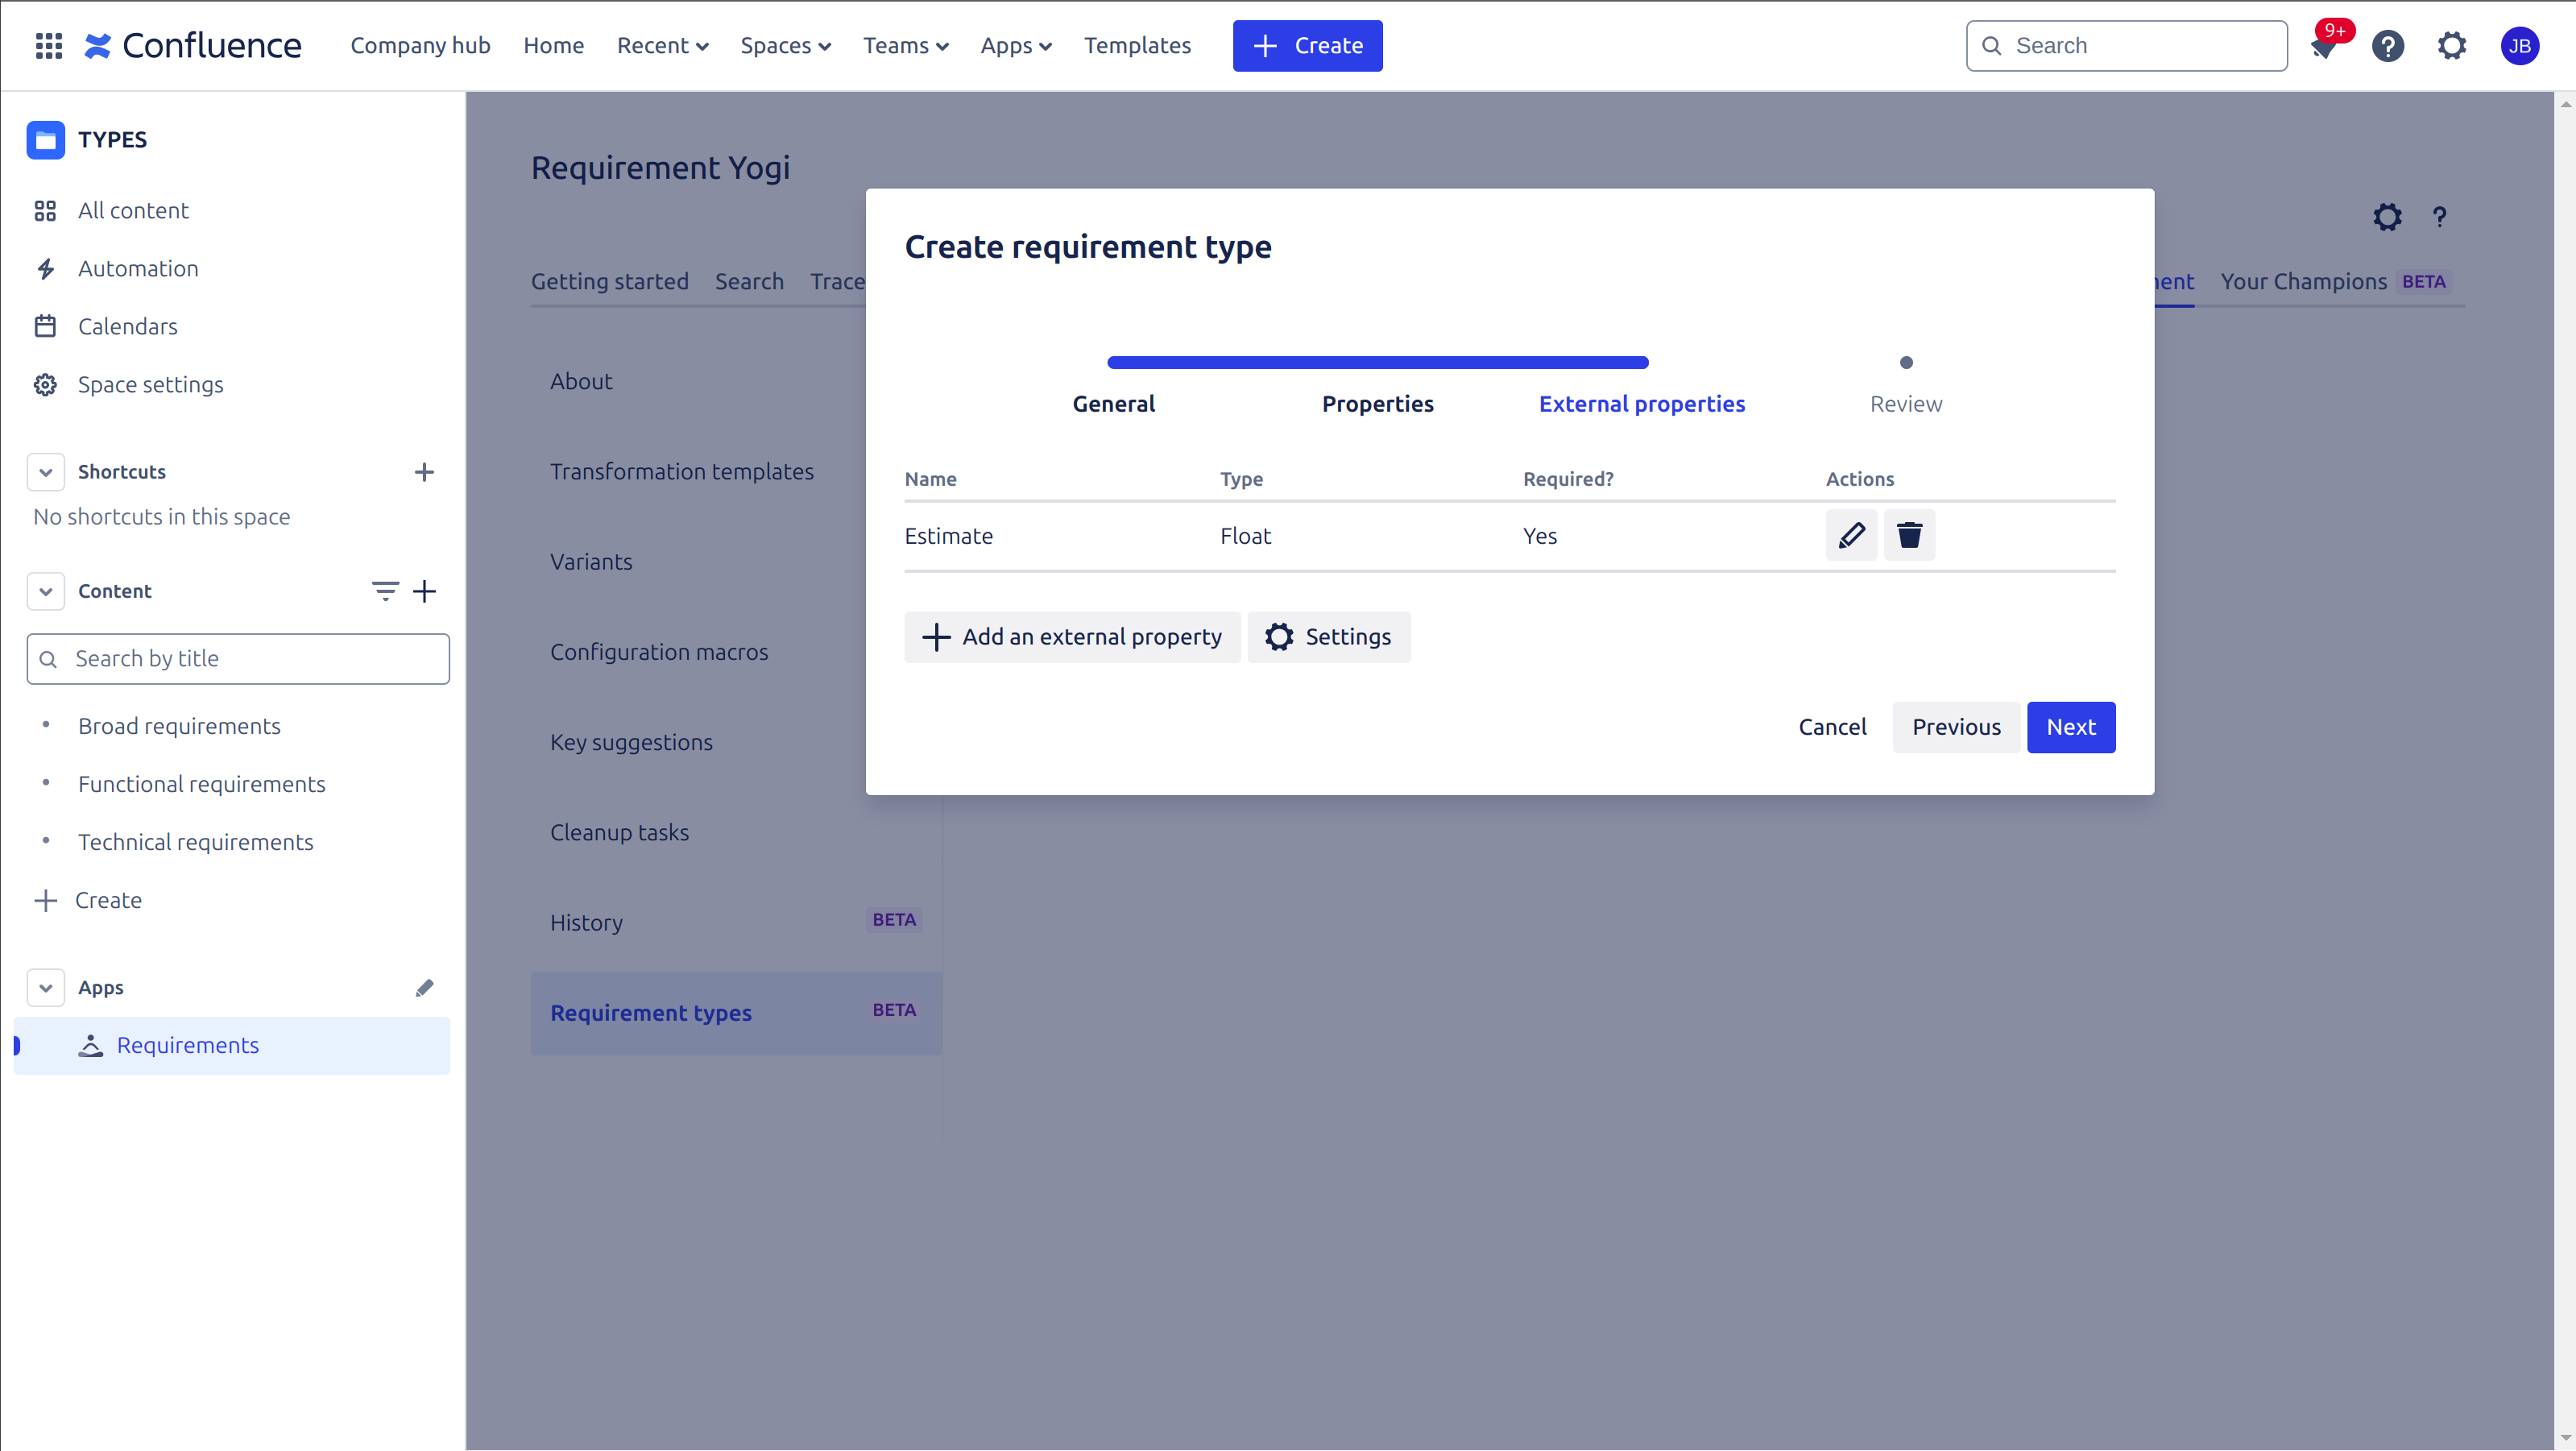
Task: Go to Home in the navigation
Action: [x=553, y=46]
